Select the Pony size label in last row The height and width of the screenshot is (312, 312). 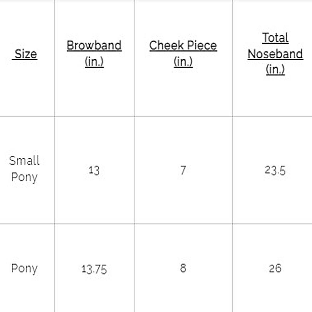pos(24,268)
